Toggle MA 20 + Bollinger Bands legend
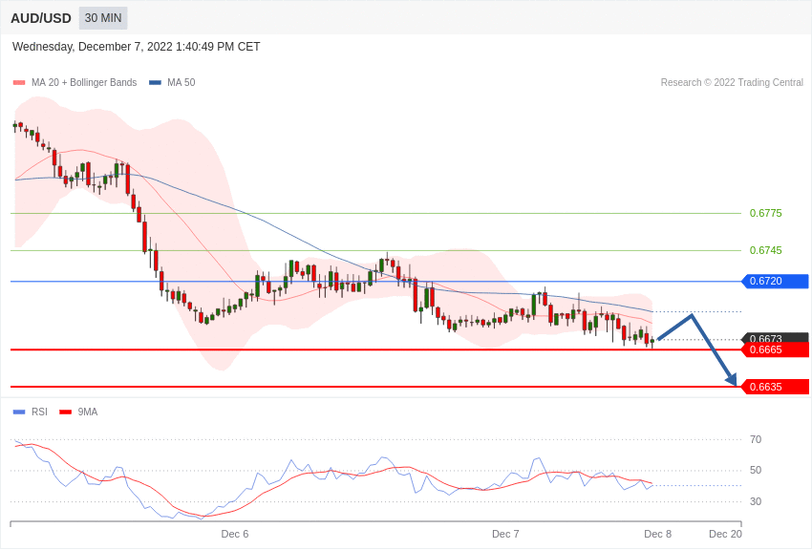 pos(75,82)
